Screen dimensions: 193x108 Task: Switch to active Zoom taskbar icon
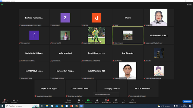(x=81, y=106)
